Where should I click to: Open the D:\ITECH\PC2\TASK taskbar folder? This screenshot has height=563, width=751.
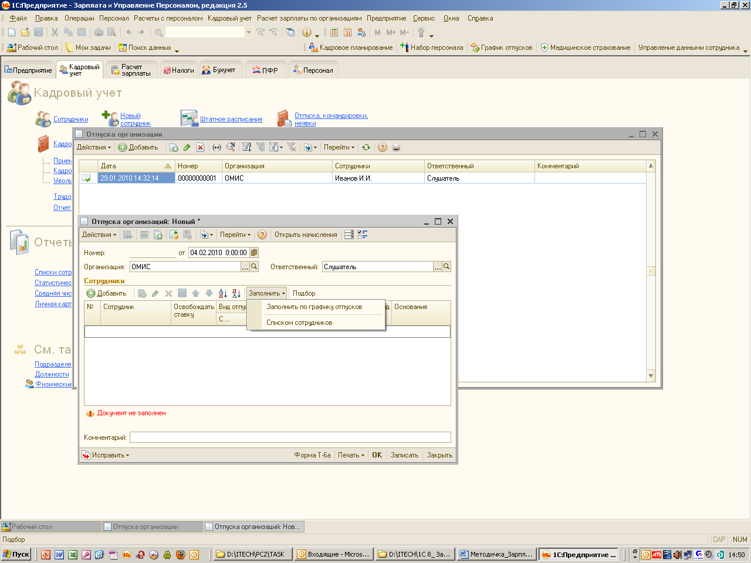pos(252,554)
